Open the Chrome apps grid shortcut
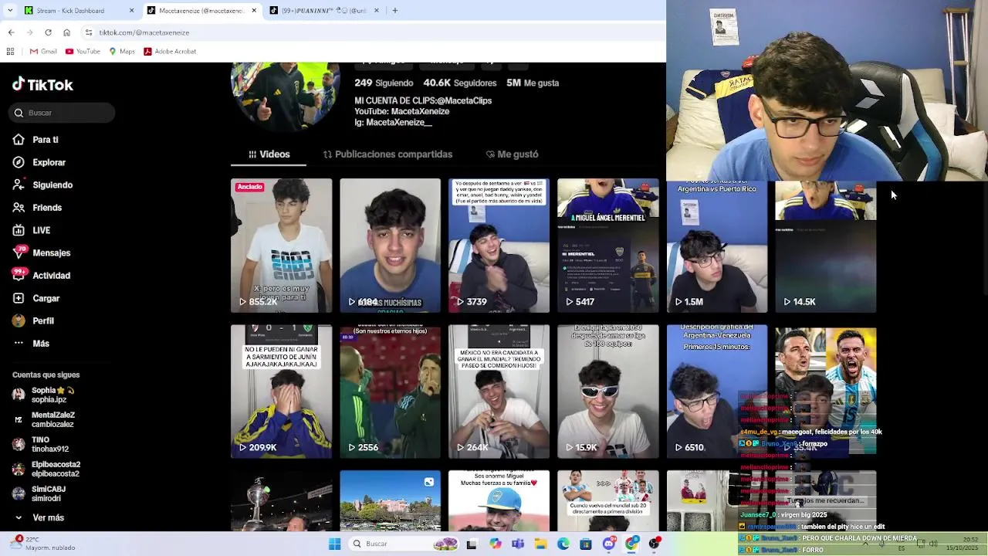The width and height of the screenshot is (988, 556). [10, 51]
